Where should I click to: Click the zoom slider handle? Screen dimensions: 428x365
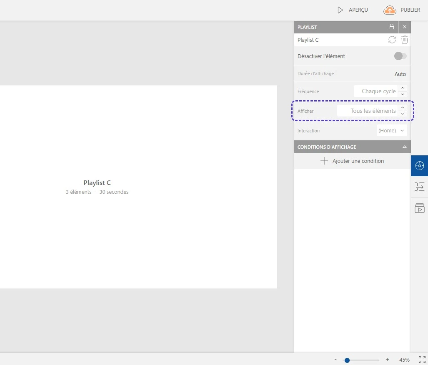347,360
